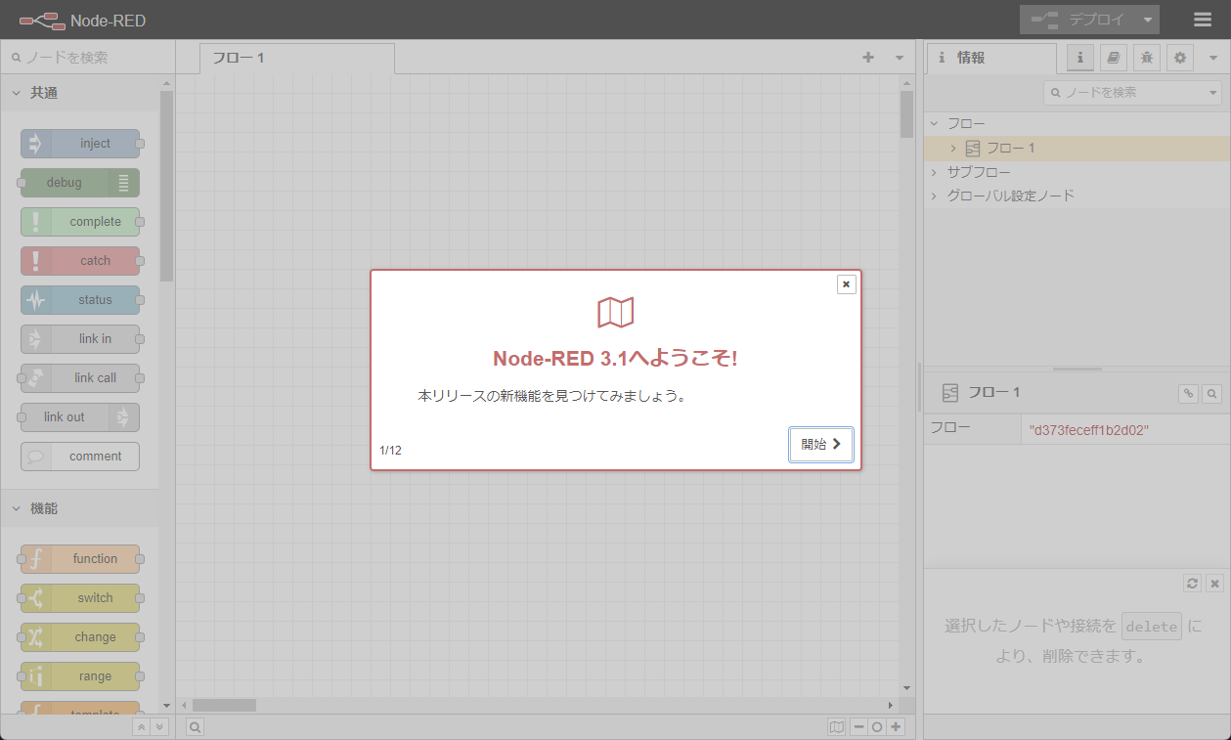Add a new flow tab with plus
Viewport: 1231px width, 740px height.
coord(868,58)
